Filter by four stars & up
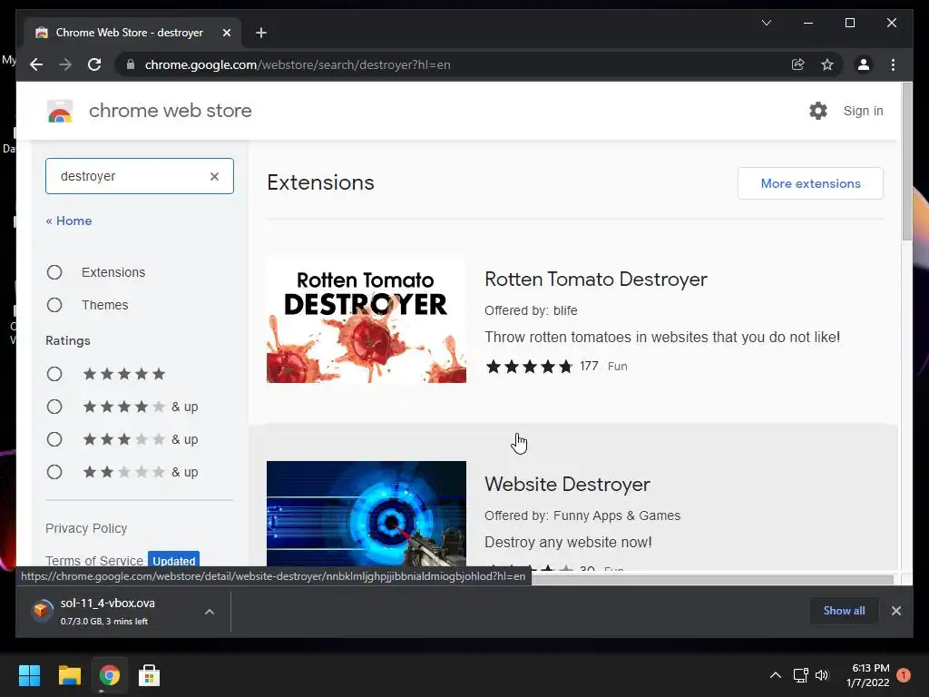929x697 pixels. 54,407
